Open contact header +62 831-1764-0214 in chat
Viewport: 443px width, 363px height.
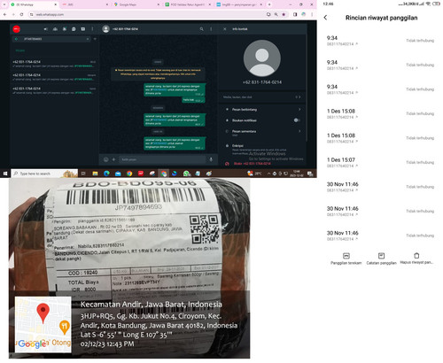click(x=125, y=29)
